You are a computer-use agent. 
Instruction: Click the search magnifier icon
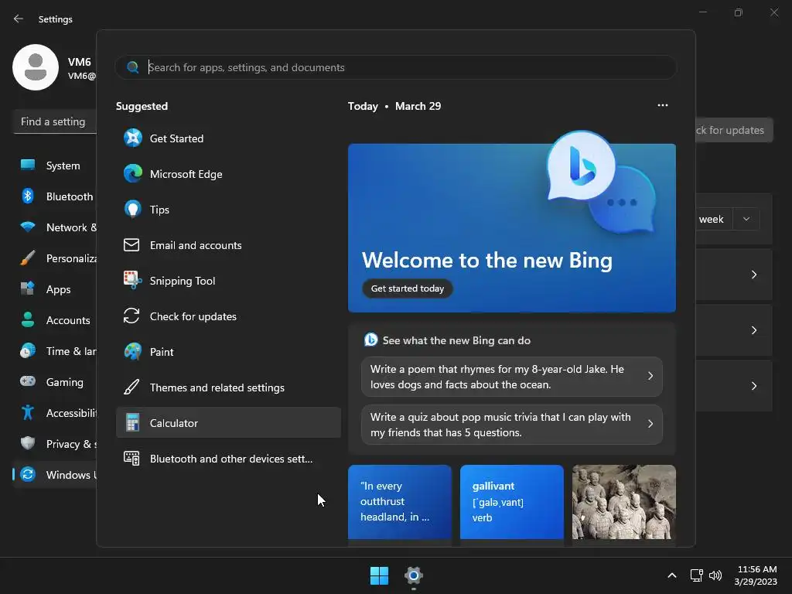click(133, 67)
